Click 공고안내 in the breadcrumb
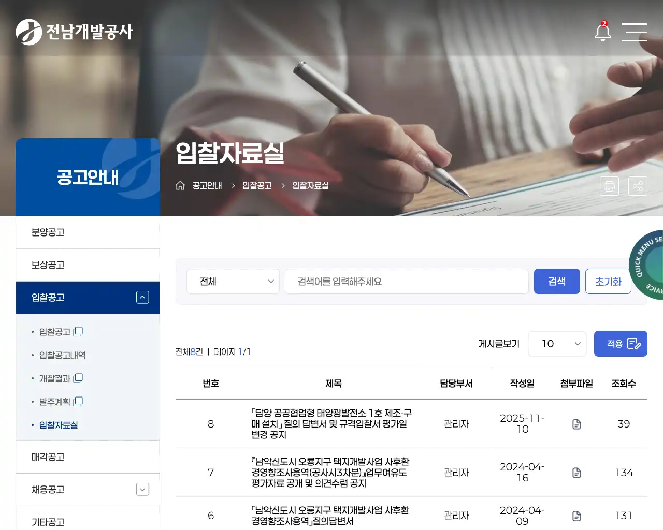 tap(207, 185)
